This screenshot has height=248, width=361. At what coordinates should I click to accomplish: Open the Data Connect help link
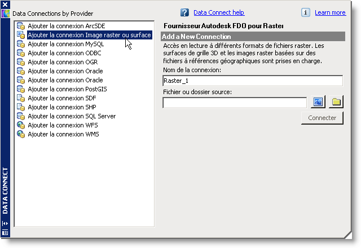coord(219,12)
